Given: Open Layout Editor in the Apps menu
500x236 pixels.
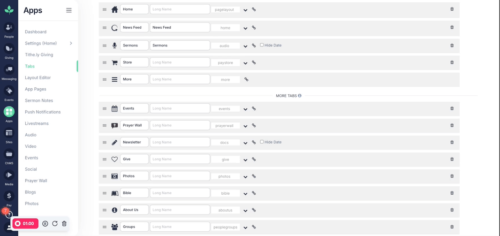Looking at the screenshot, I should tap(38, 78).
